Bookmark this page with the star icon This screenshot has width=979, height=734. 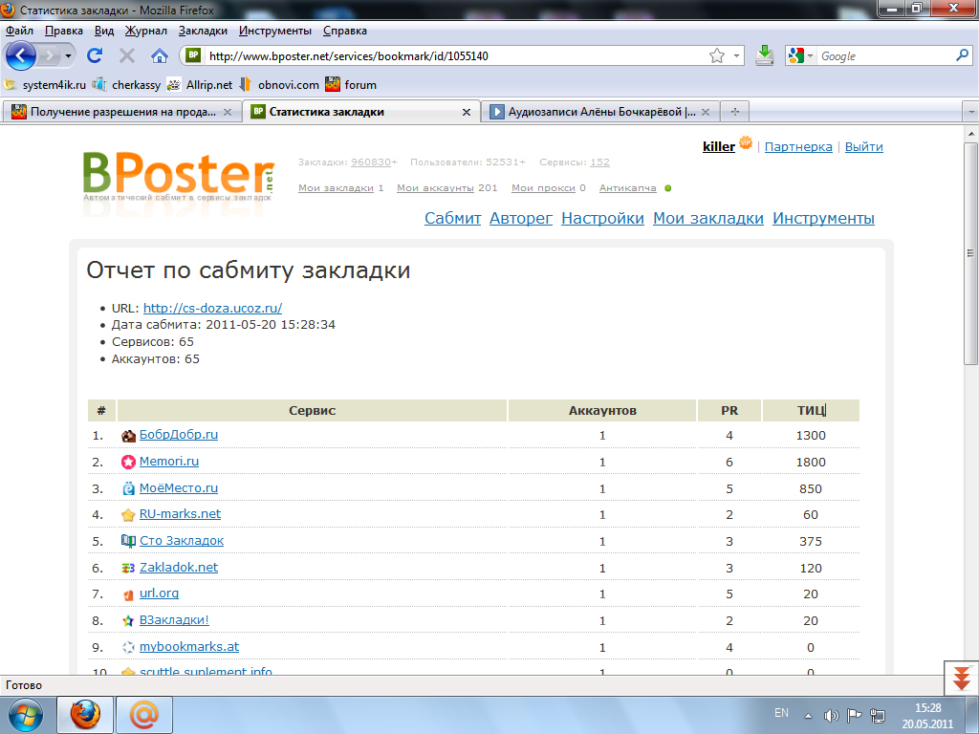(717, 56)
